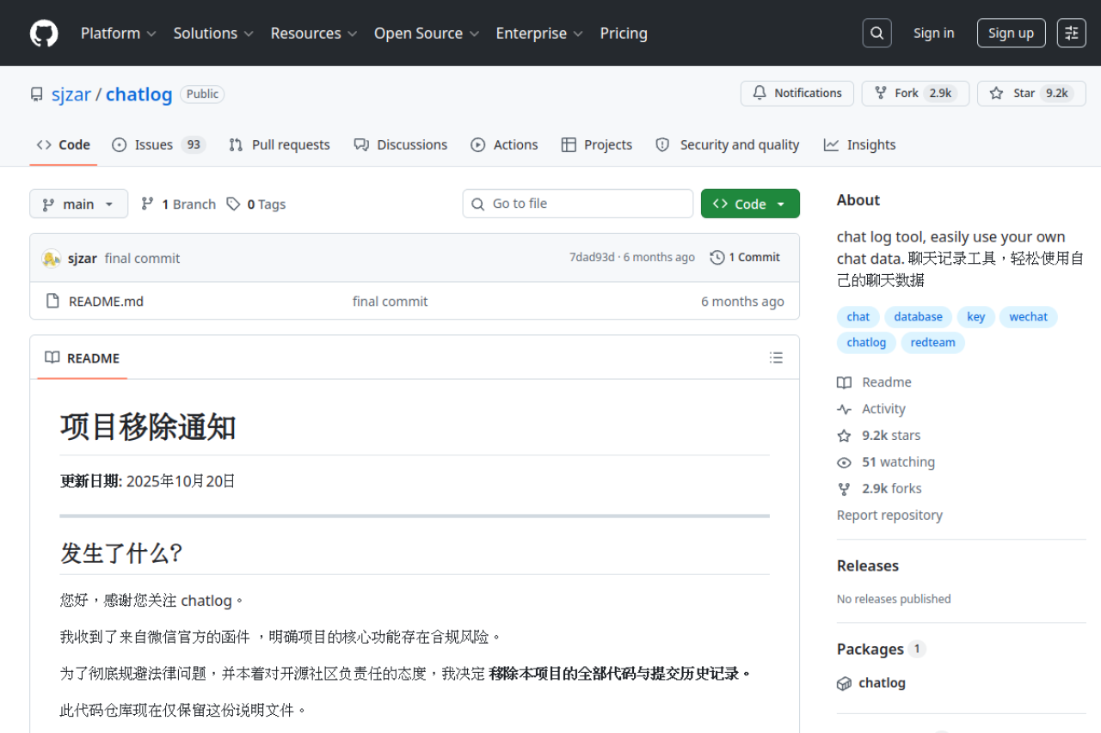1101x733 pixels.
Task: Open sjzar author link in commit row
Action: 83,259
